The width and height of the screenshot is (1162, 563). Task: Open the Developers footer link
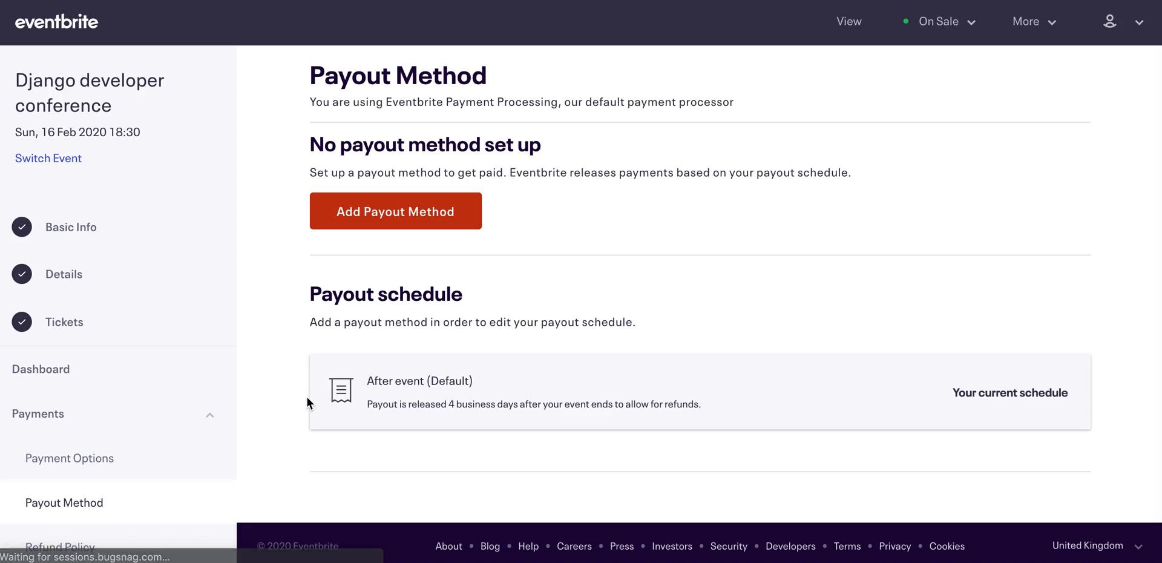[x=790, y=546]
